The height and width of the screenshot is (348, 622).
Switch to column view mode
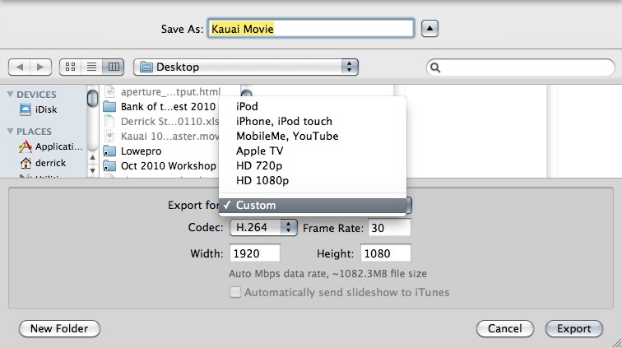(114, 67)
